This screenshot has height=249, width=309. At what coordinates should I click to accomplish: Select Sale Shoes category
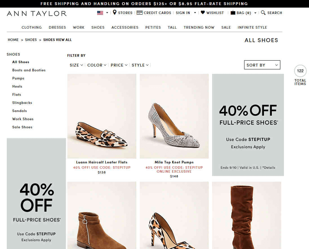[22, 127]
